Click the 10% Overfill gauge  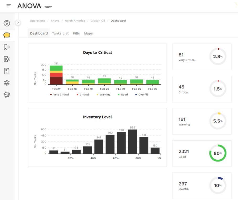coord(218,185)
